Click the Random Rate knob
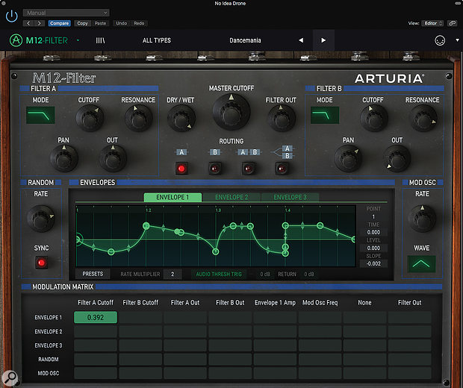 point(41,219)
